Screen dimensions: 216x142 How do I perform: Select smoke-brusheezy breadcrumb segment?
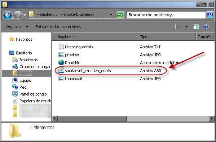[x=79, y=14]
